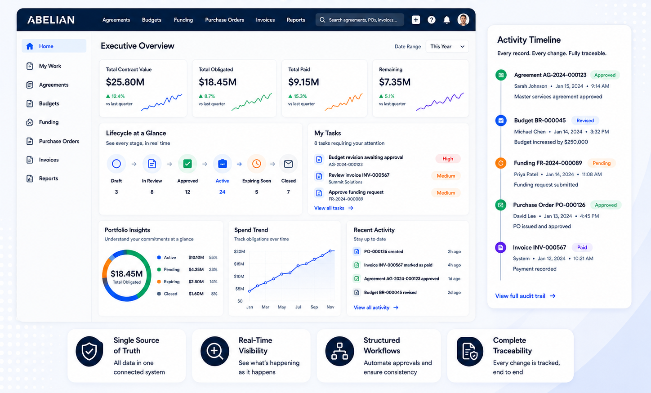The image size is (651, 393).
Task: Click the Total Obligated $18.45M card
Action: click(x=234, y=88)
